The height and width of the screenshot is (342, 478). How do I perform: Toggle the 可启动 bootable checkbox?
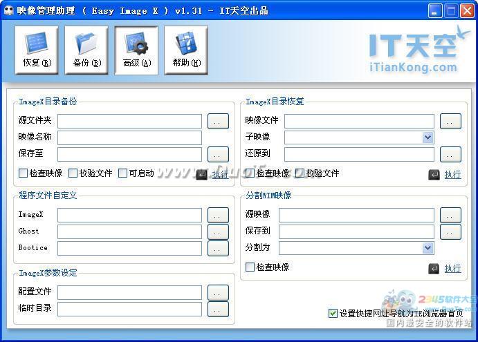pos(122,173)
